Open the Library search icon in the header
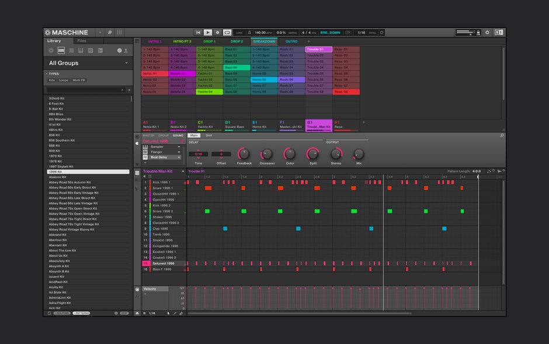 pos(109,32)
